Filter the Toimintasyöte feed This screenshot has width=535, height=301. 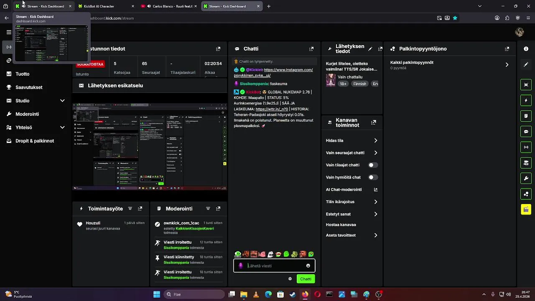[130, 209]
